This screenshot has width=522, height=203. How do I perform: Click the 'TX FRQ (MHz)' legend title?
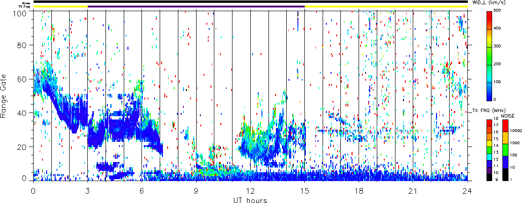pos(489,111)
